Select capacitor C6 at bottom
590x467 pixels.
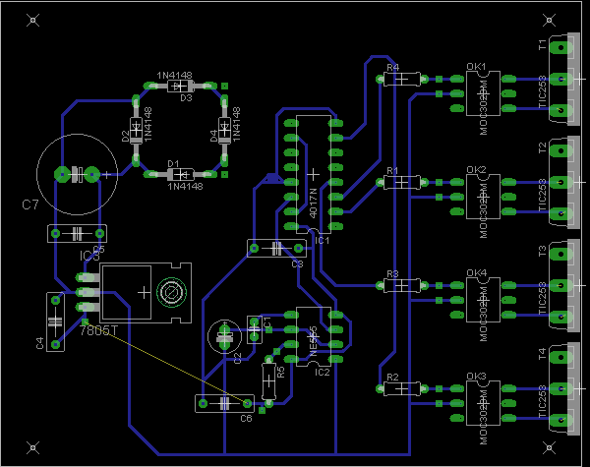point(224,404)
